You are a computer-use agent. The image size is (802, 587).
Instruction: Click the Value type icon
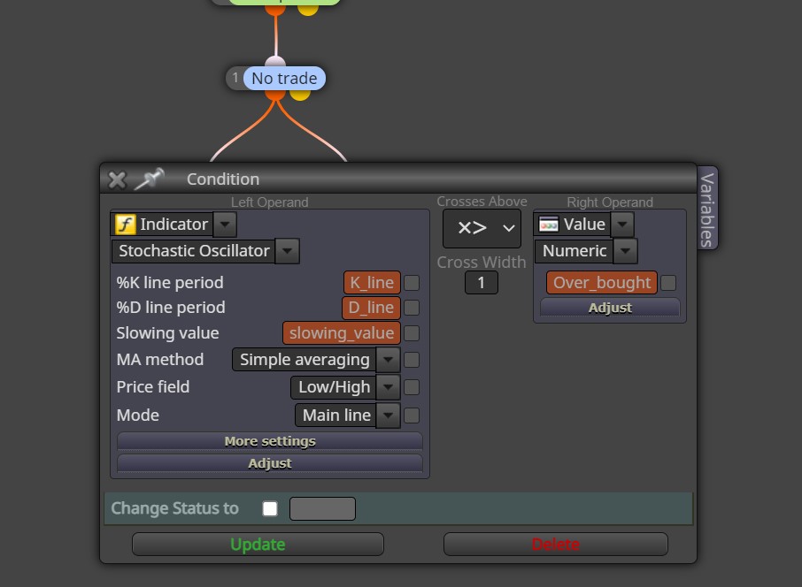(548, 225)
